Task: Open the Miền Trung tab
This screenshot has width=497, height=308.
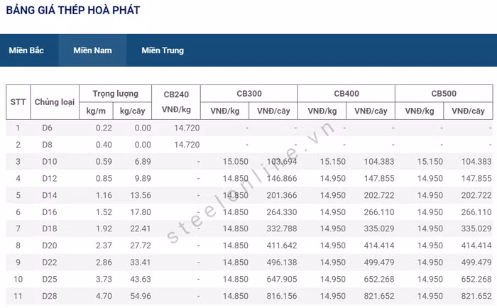Action: (162, 50)
